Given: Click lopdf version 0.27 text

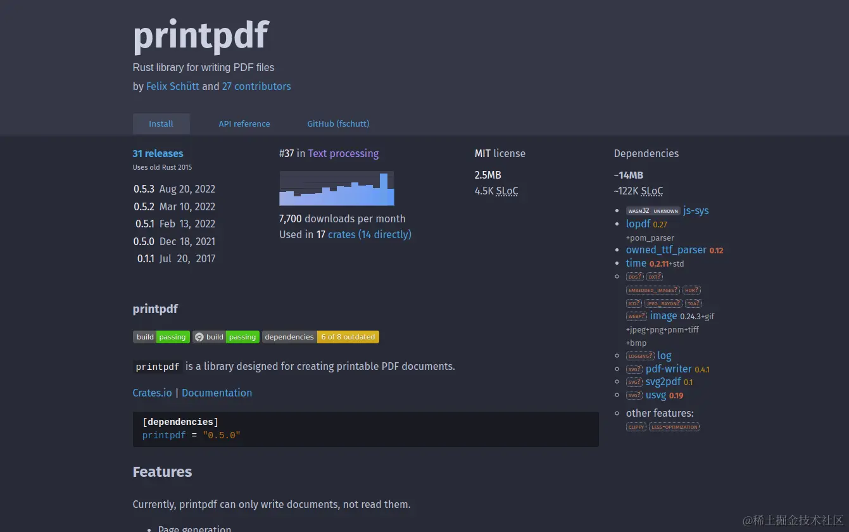Looking at the screenshot, I should (660, 224).
